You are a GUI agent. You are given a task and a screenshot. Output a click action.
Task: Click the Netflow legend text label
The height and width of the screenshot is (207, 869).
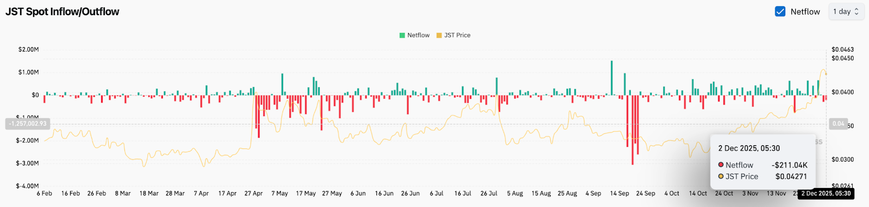pyautogui.click(x=418, y=35)
